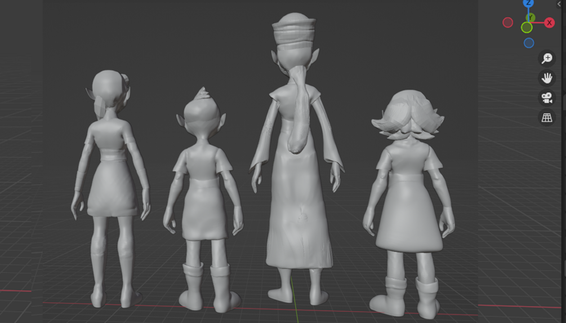Expand the sidebar with the top-right arrow
The image size is (566, 323).
click(x=559, y=4)
